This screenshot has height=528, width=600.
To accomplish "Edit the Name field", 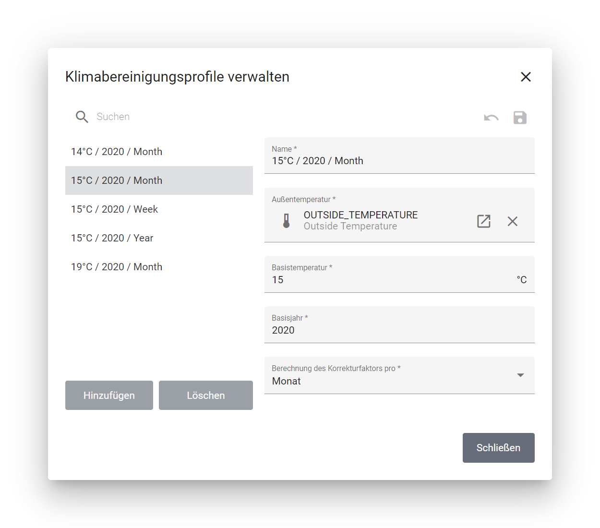I will 399,156.
